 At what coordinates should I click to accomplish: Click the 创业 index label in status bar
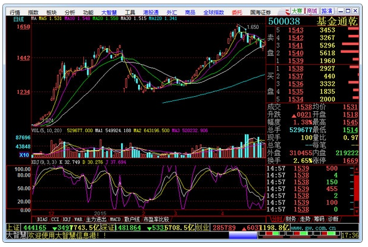click(203, 228)
